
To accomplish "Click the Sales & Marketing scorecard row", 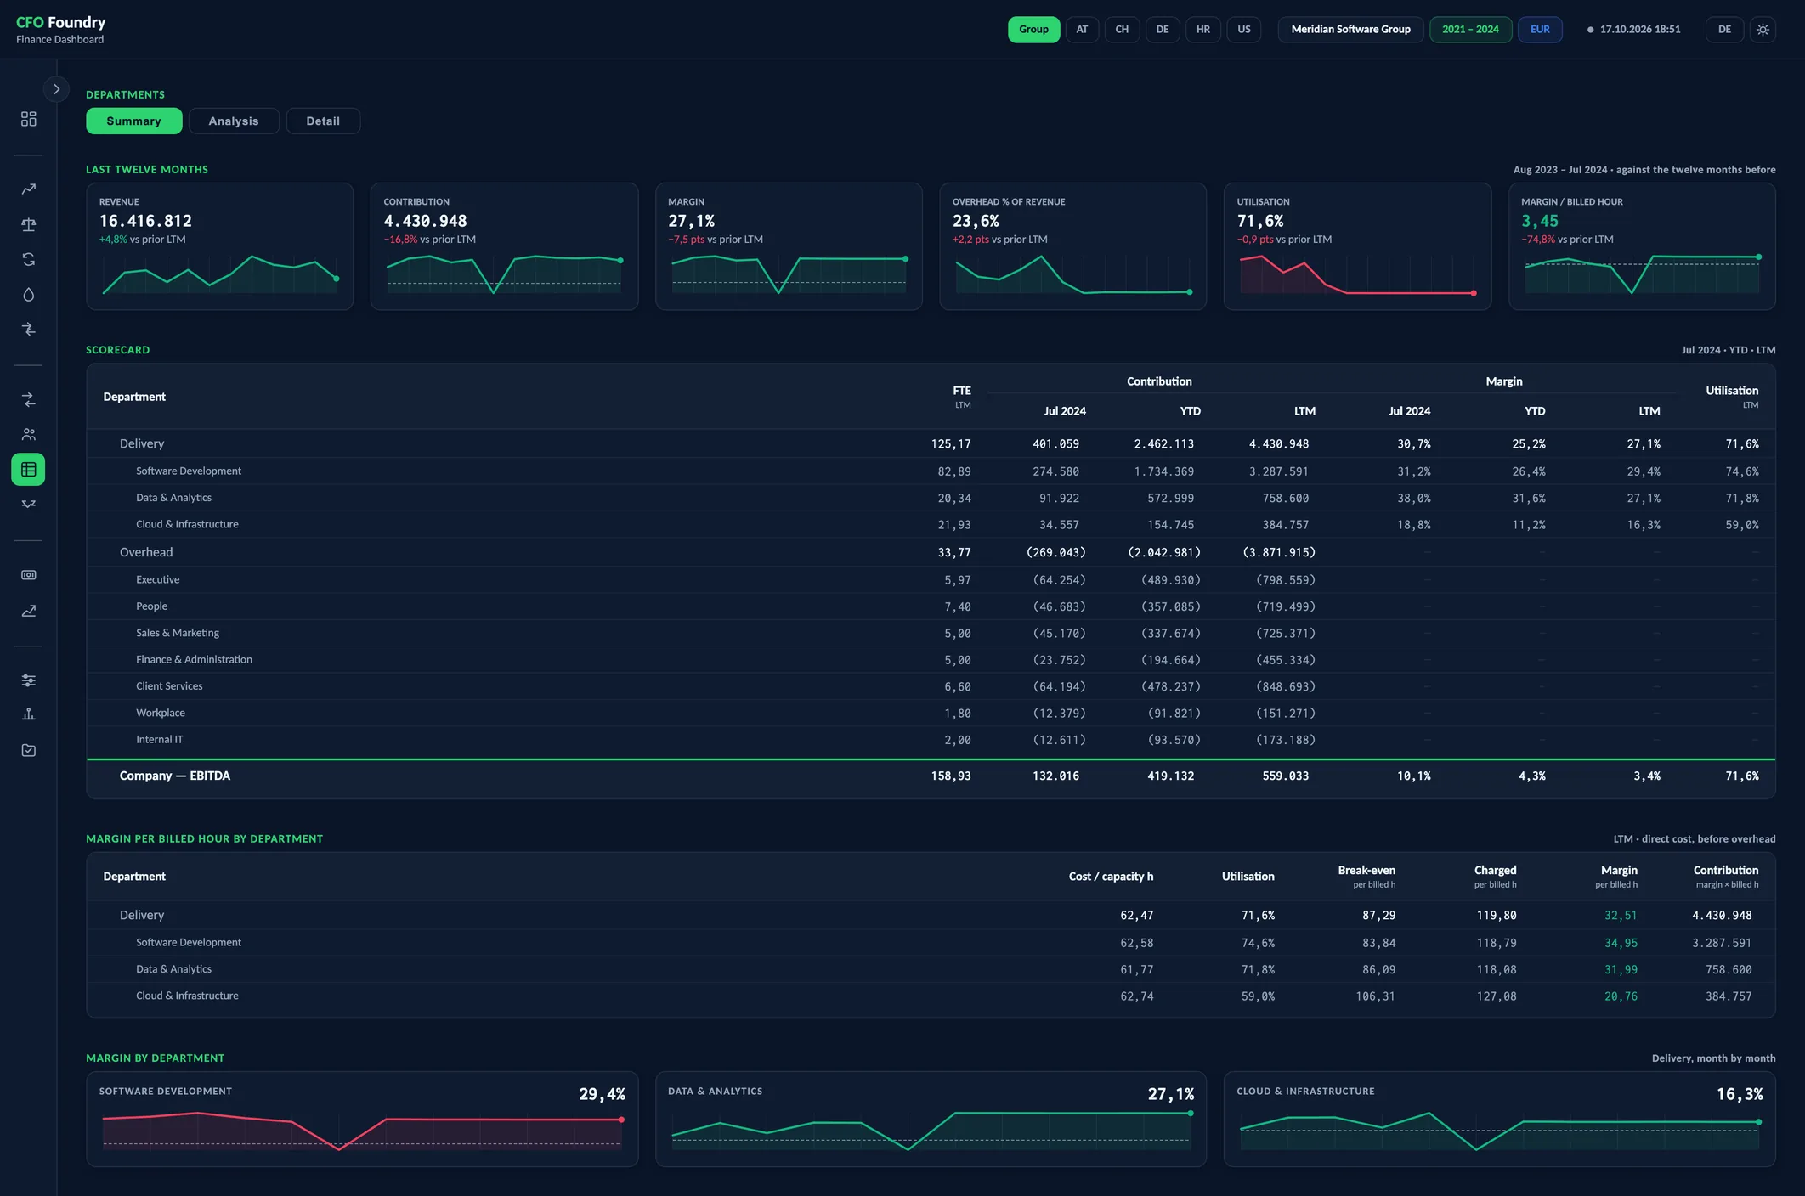I will point(931,633).
